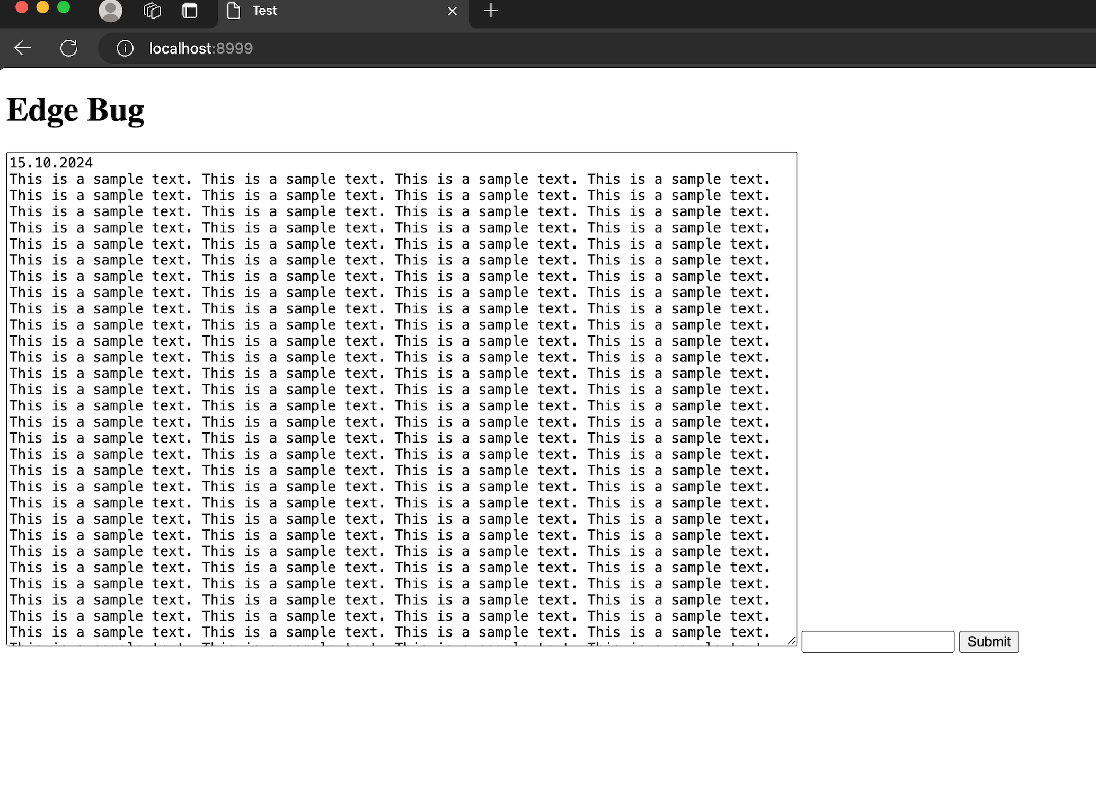Screen dimensions: 1096x795
Task: Click the back navigation arrow
Action: click(x=22, y=48)
